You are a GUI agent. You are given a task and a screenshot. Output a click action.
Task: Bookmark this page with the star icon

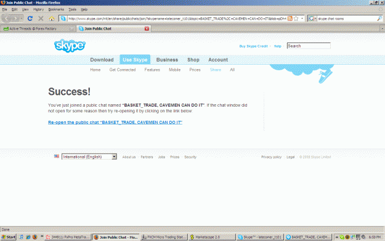click(296, 18)
